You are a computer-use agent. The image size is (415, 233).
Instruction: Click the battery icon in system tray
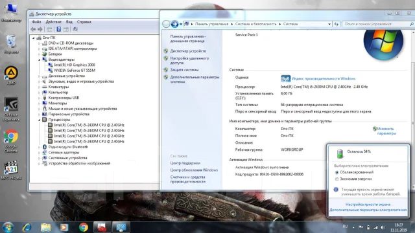coord(368,227)
